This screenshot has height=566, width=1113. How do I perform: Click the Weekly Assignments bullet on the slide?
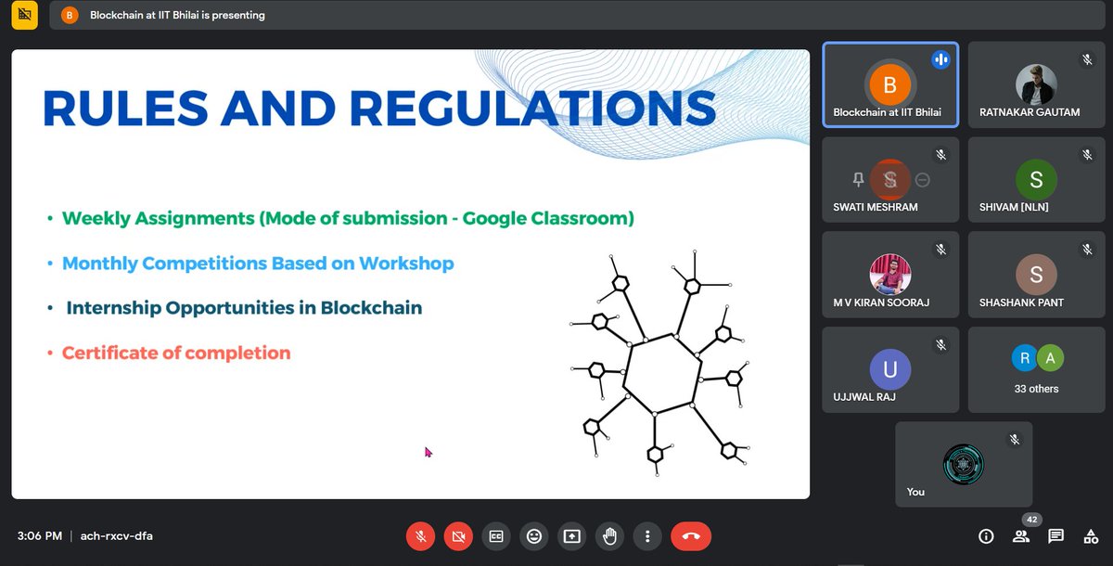[348, 219]
